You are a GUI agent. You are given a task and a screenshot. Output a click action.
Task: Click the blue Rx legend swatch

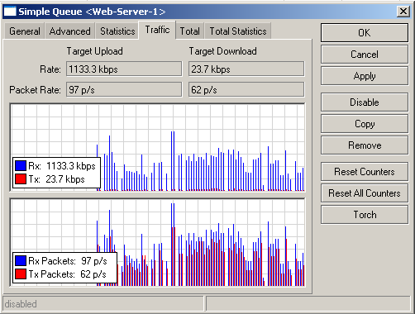(x=21, y=166)
